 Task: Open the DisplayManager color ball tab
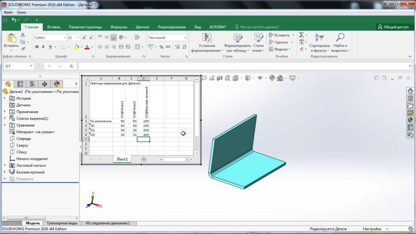(56, 84)
